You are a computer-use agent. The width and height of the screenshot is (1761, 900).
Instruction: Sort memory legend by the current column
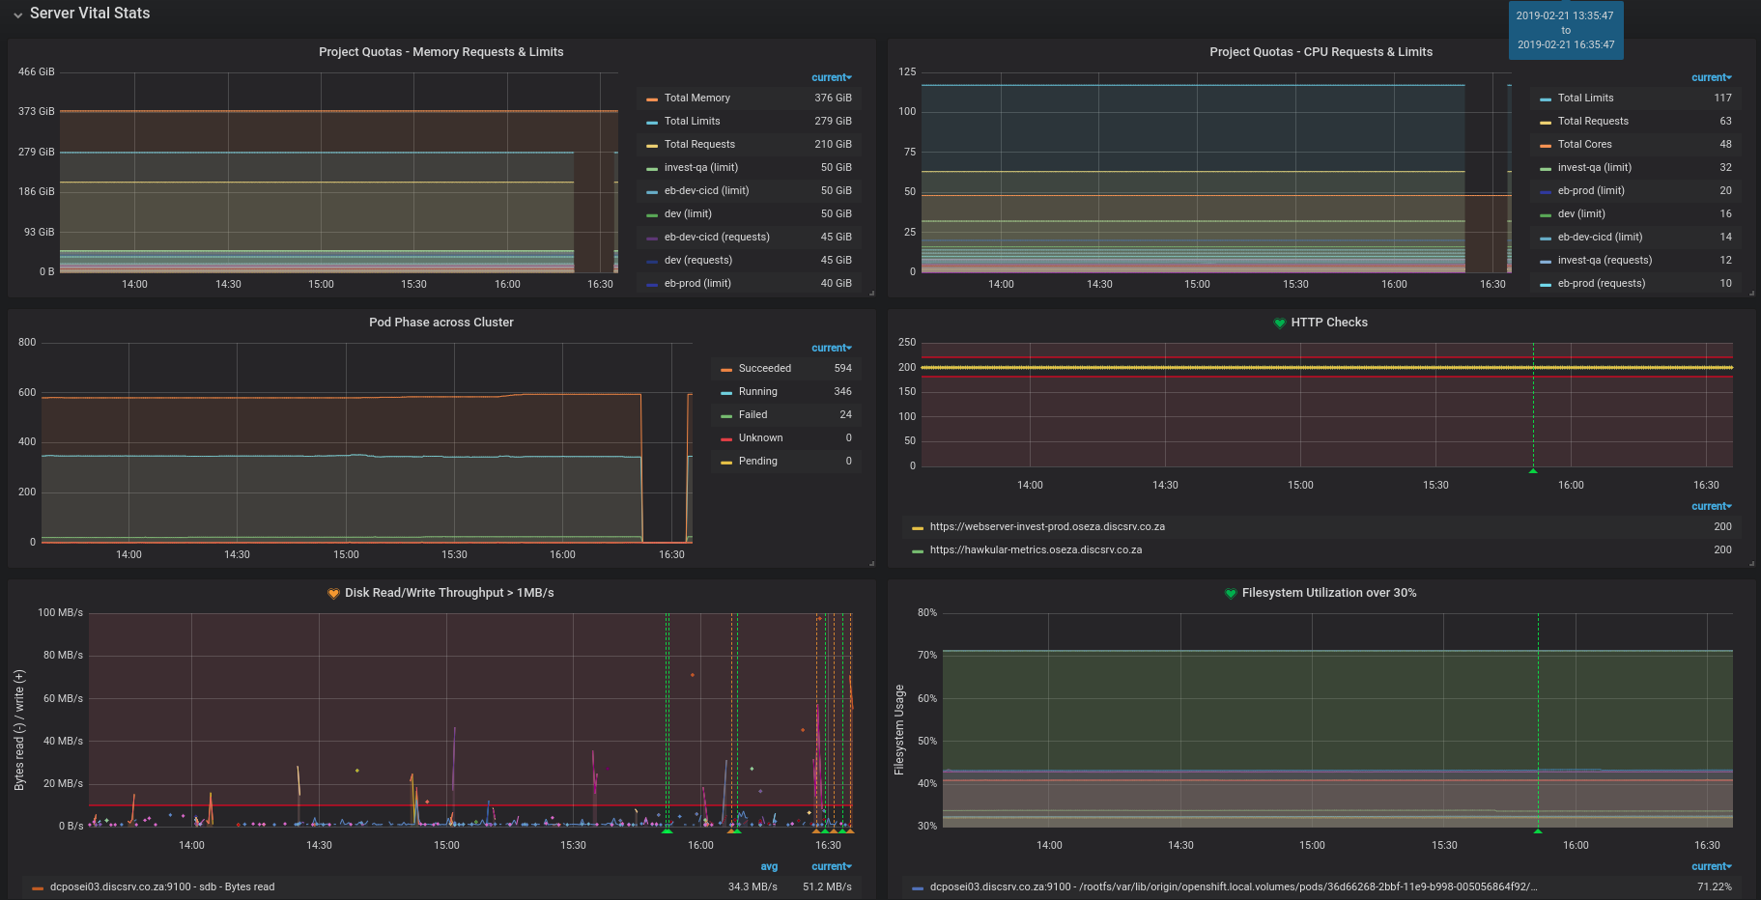[x=831, y=77]
